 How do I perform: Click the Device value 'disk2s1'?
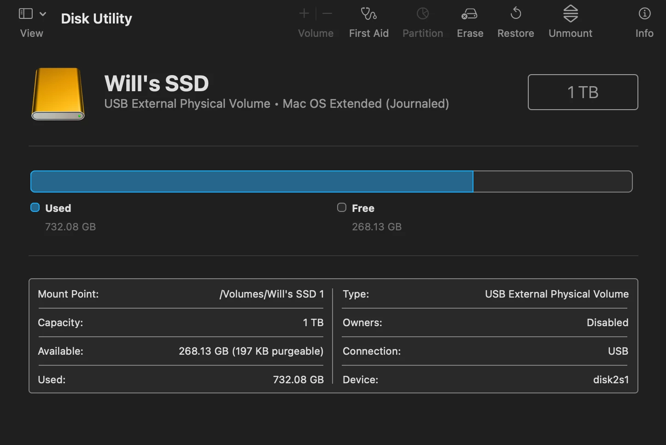point(611,380)
